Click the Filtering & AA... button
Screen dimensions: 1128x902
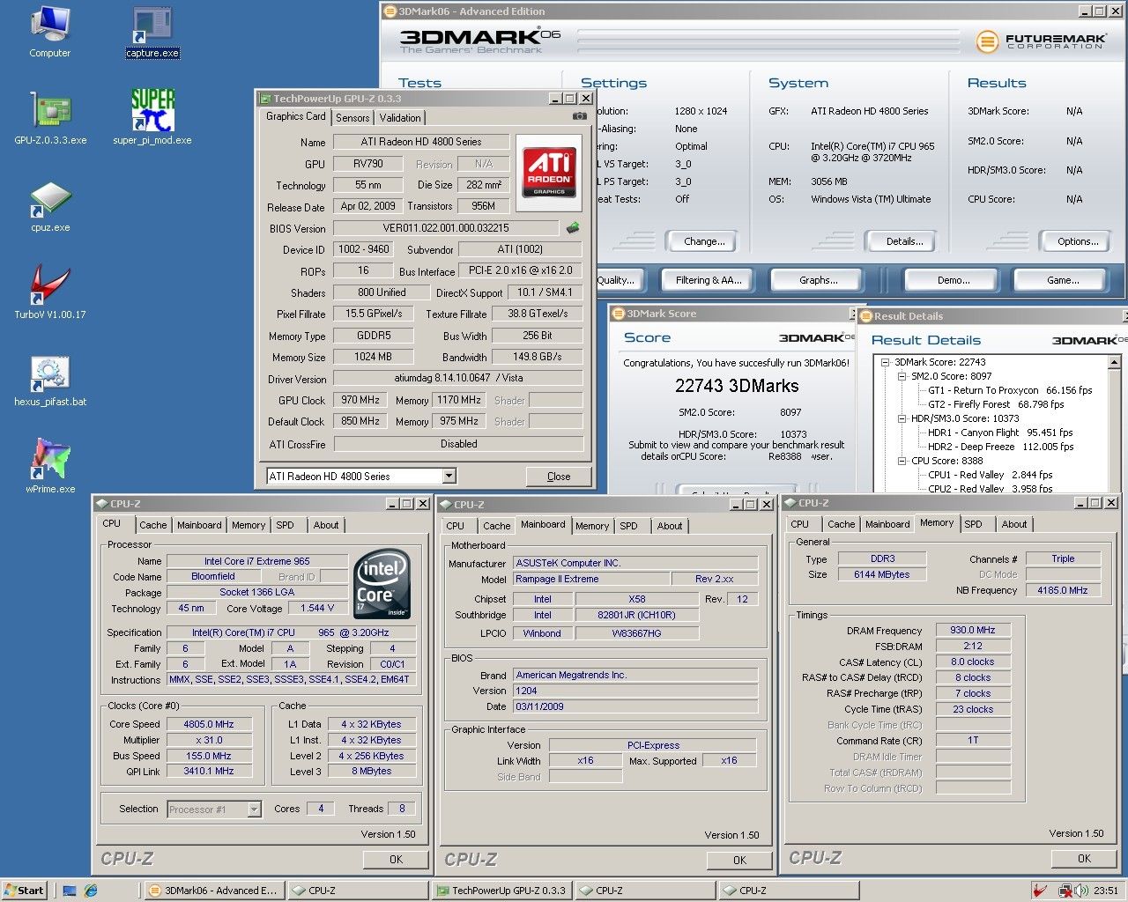pos(709,280)
